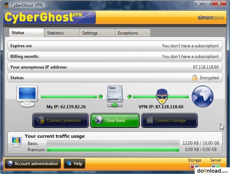Image resolution: width=230 pixels, height=174 pixels.
Task: Click the drive icon on Connect storage
Action: pyautogui.click(x=150, y=120)
